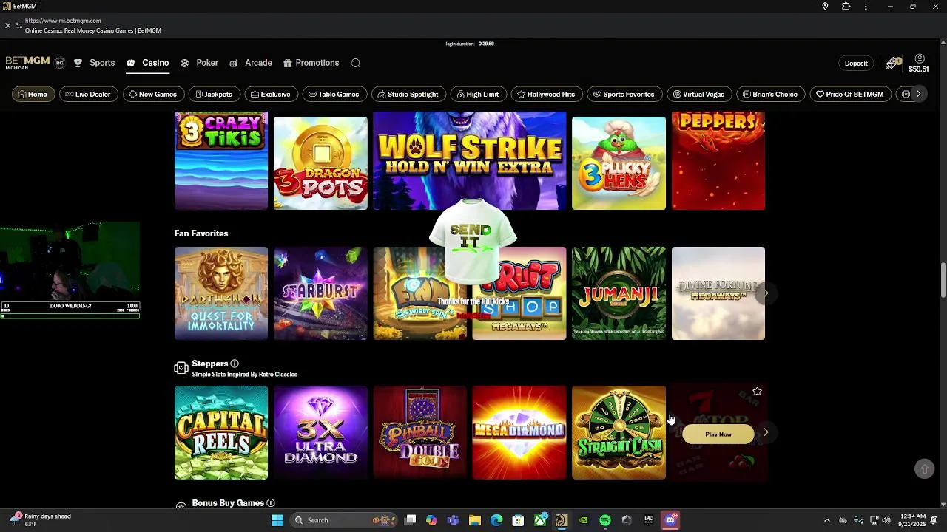Open the Capital Reels game thumbnail
The height and width of the screenshot is (532, 947).
click(221, 432)
